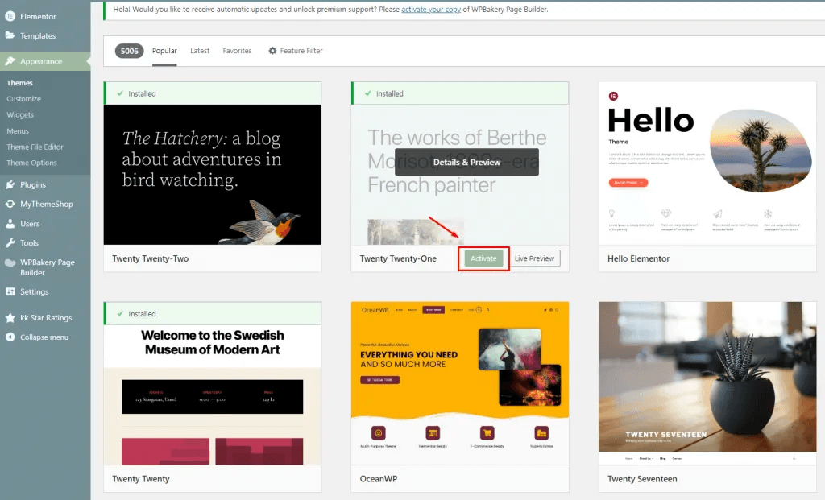Click the MyThemeShop refresh icon
The height and width of the screenshot is (500, 825).
pos(10,204)
